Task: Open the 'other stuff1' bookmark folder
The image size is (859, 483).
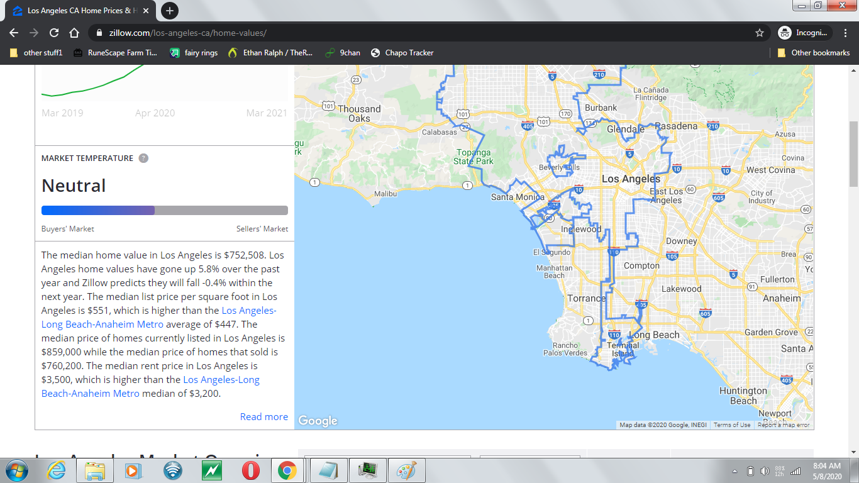Action: click(36, 53)
